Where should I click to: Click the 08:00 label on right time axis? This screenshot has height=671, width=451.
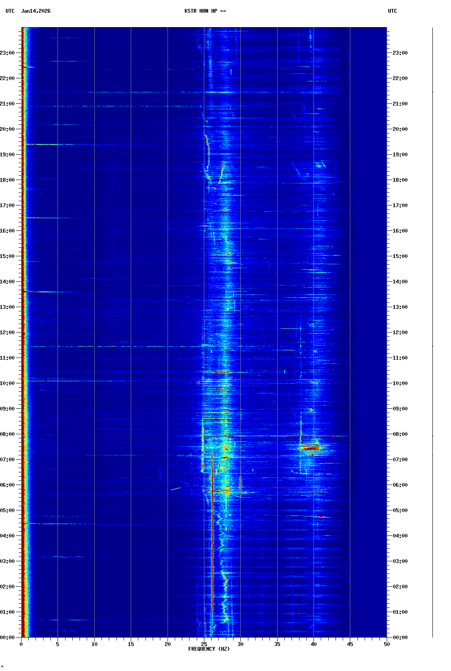click(400, 434)
